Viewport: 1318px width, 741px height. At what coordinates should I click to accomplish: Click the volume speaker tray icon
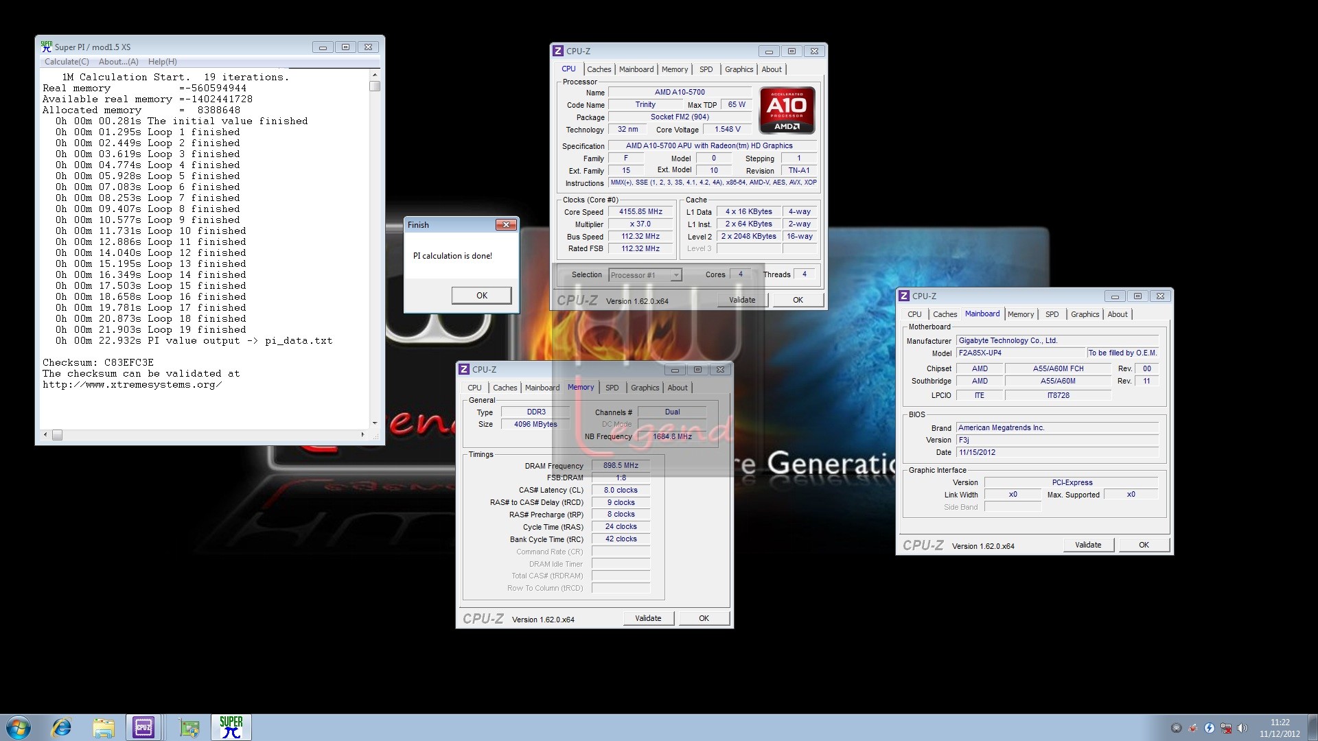coord(1242,728)
